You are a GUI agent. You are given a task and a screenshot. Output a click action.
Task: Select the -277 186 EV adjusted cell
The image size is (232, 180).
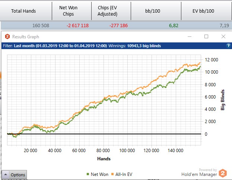[118, 26]
